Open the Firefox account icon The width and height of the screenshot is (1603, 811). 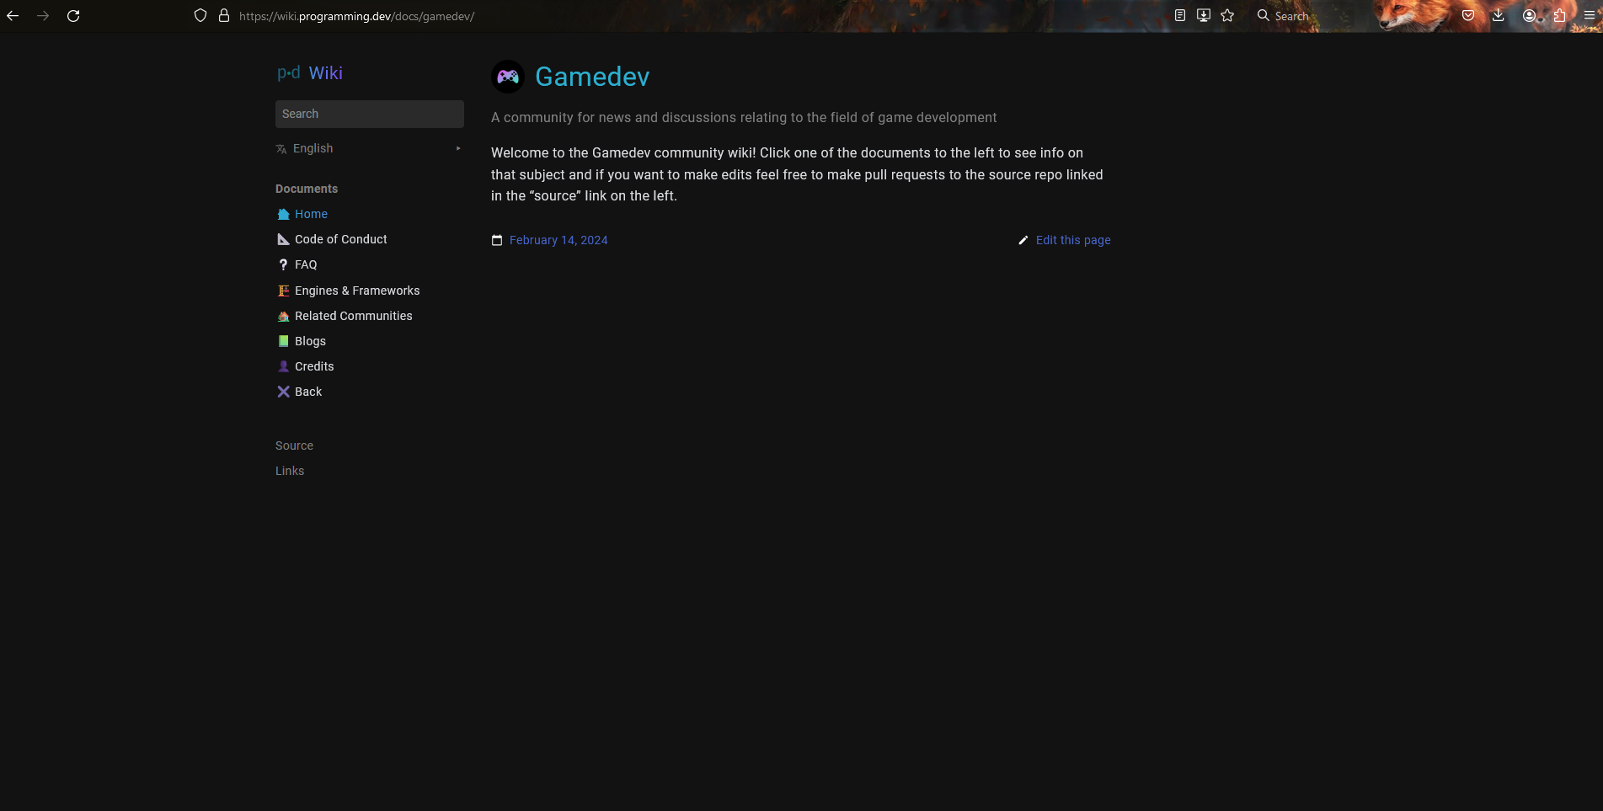coord(1529,15)
